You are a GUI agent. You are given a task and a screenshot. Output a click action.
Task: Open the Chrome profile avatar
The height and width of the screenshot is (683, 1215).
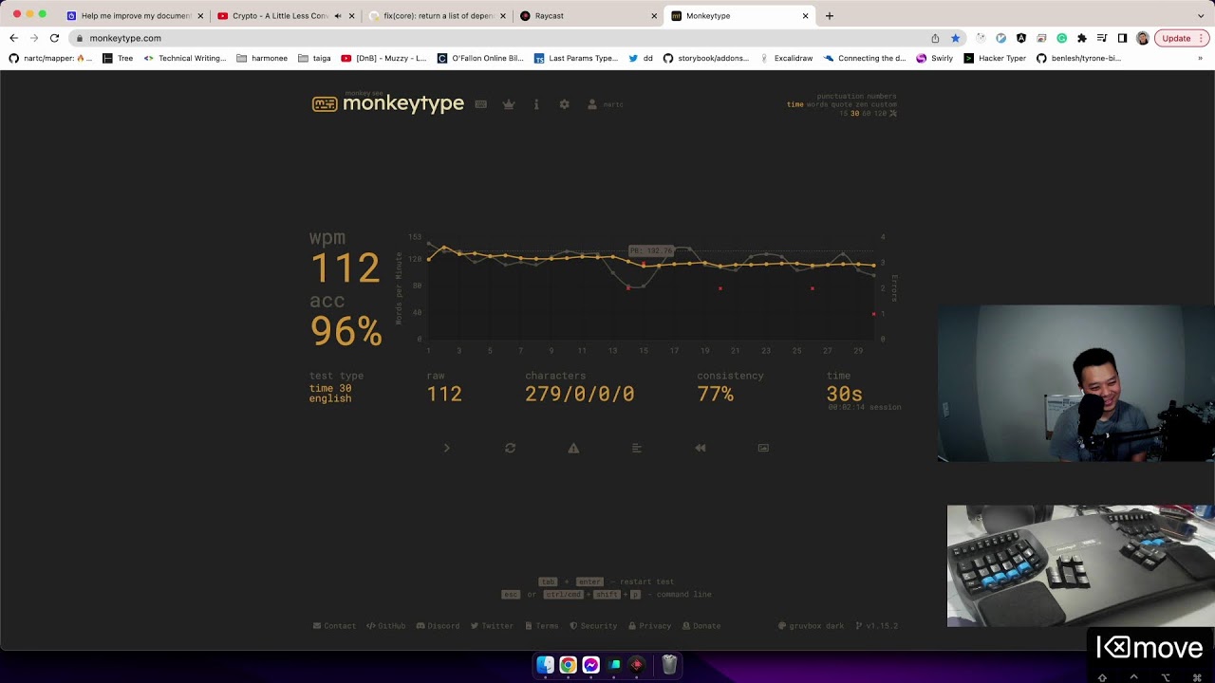[1142, 38]
